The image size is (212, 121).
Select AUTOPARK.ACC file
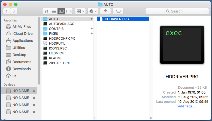click(x=68, y=24)
